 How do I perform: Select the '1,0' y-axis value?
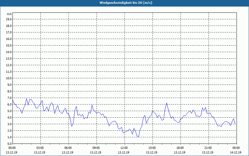pos(9,137)
